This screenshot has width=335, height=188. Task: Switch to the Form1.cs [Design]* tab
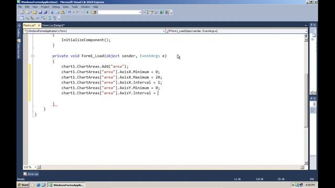[x=53, y=26]
